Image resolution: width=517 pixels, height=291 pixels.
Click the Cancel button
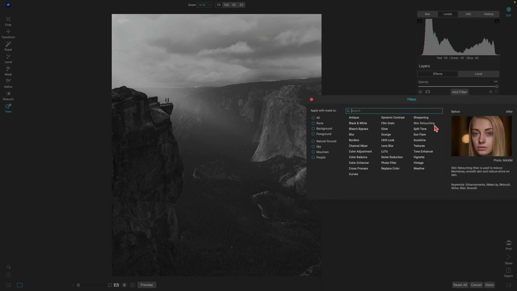coord(476,285)
